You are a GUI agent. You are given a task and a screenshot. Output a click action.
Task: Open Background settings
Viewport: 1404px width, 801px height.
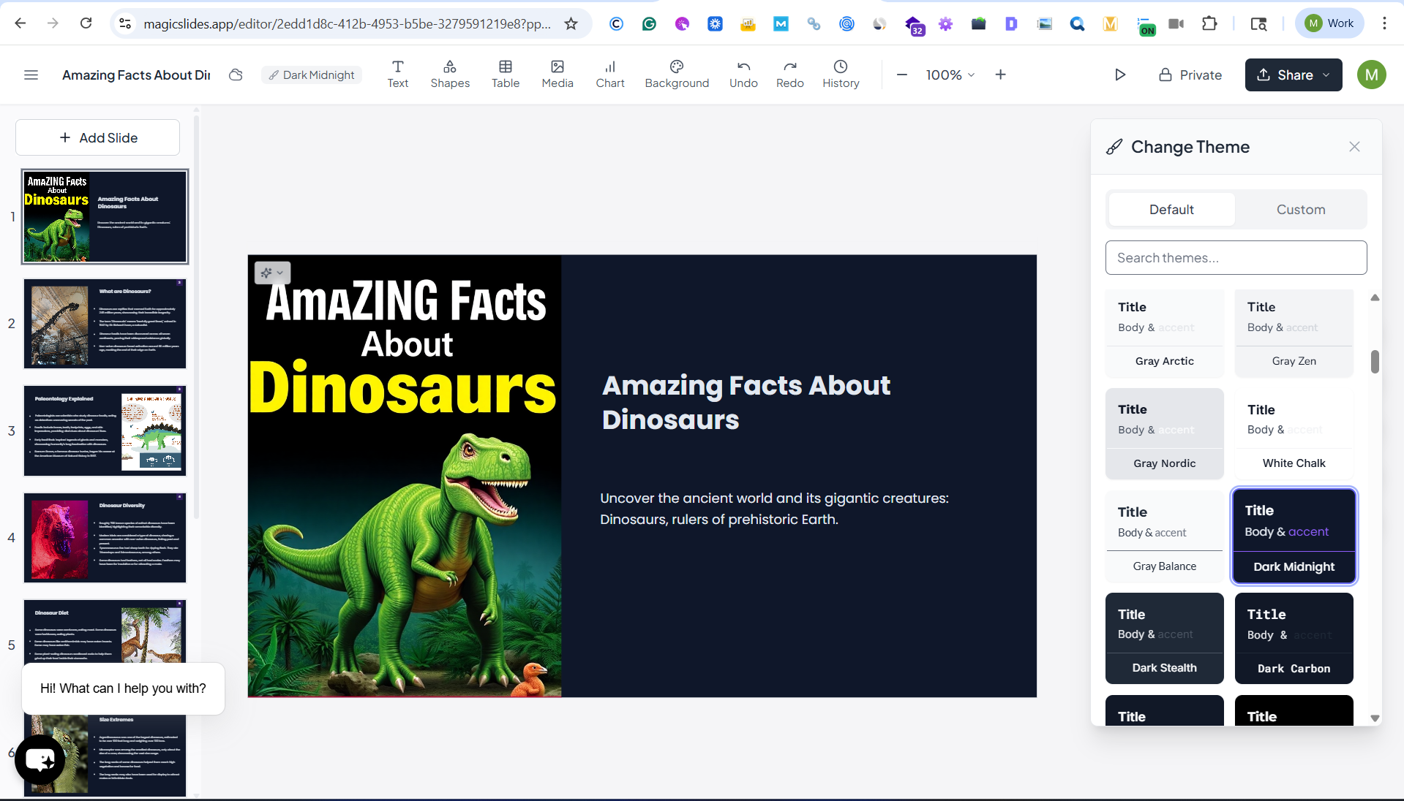676,75
